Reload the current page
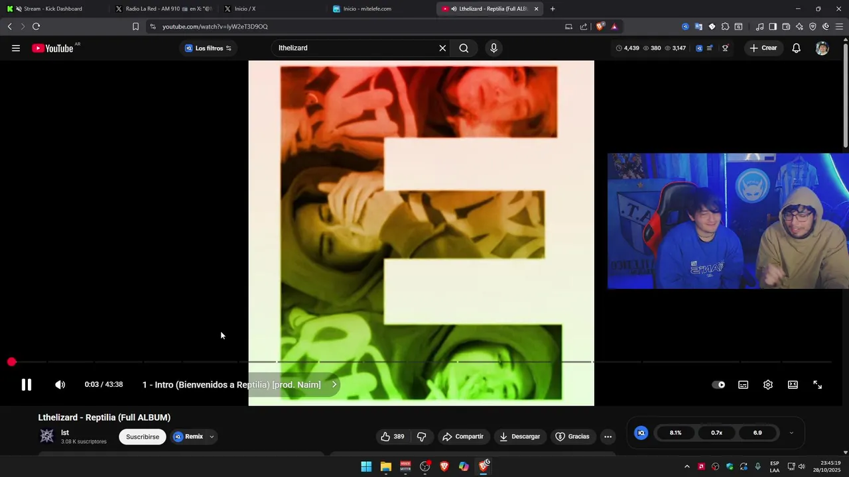The width and height of the screenshot is (849, 477). click(36, 26)
